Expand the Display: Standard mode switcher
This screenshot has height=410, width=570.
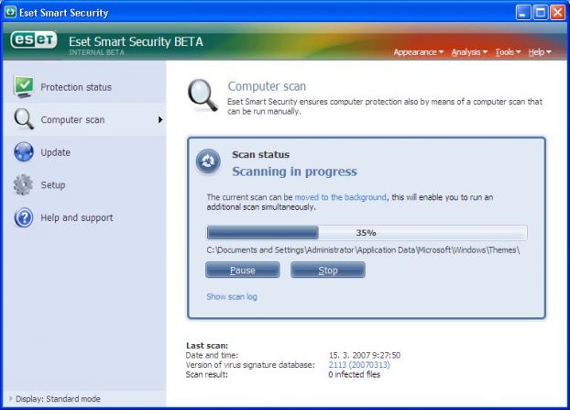coord(55,399)
